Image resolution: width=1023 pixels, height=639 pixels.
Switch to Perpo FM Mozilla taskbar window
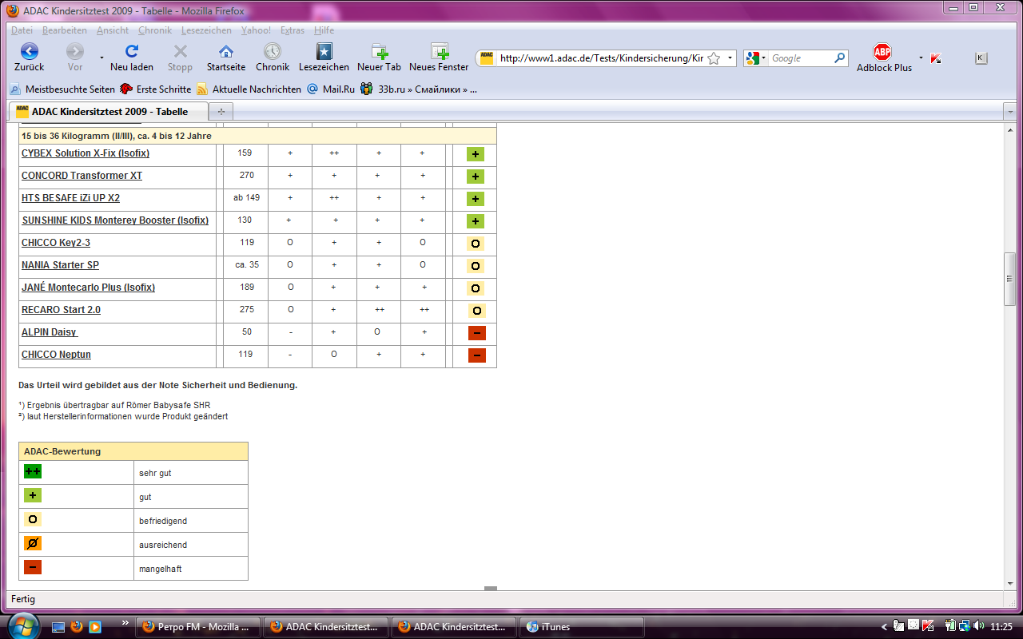click(198, 627)
